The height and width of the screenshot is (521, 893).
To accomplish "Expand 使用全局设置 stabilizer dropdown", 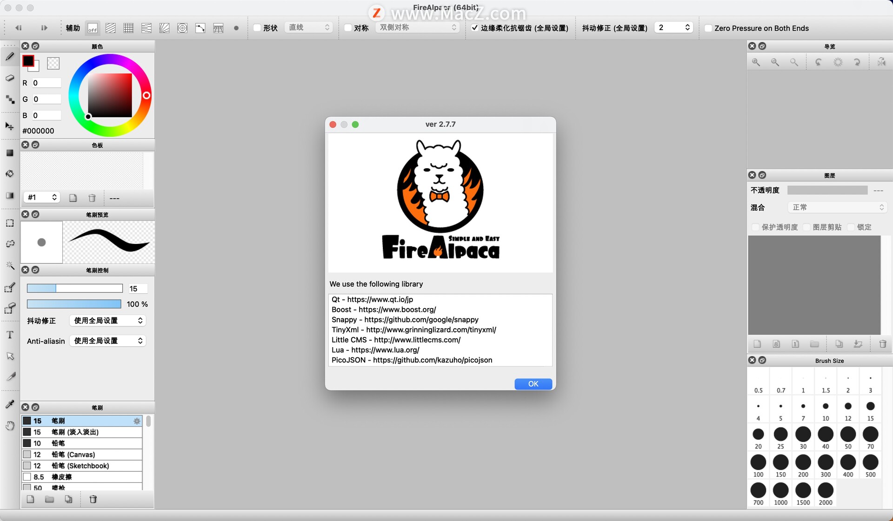I will coord(106,321).
